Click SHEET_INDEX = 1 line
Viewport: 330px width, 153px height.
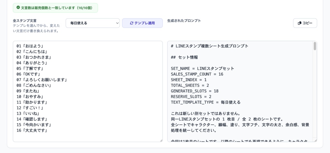[x=189, y=80]
